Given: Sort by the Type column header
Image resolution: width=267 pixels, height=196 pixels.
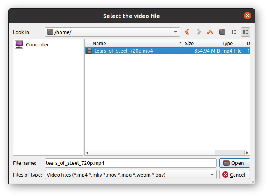Looking at the screenshot, I should [233, 44].
